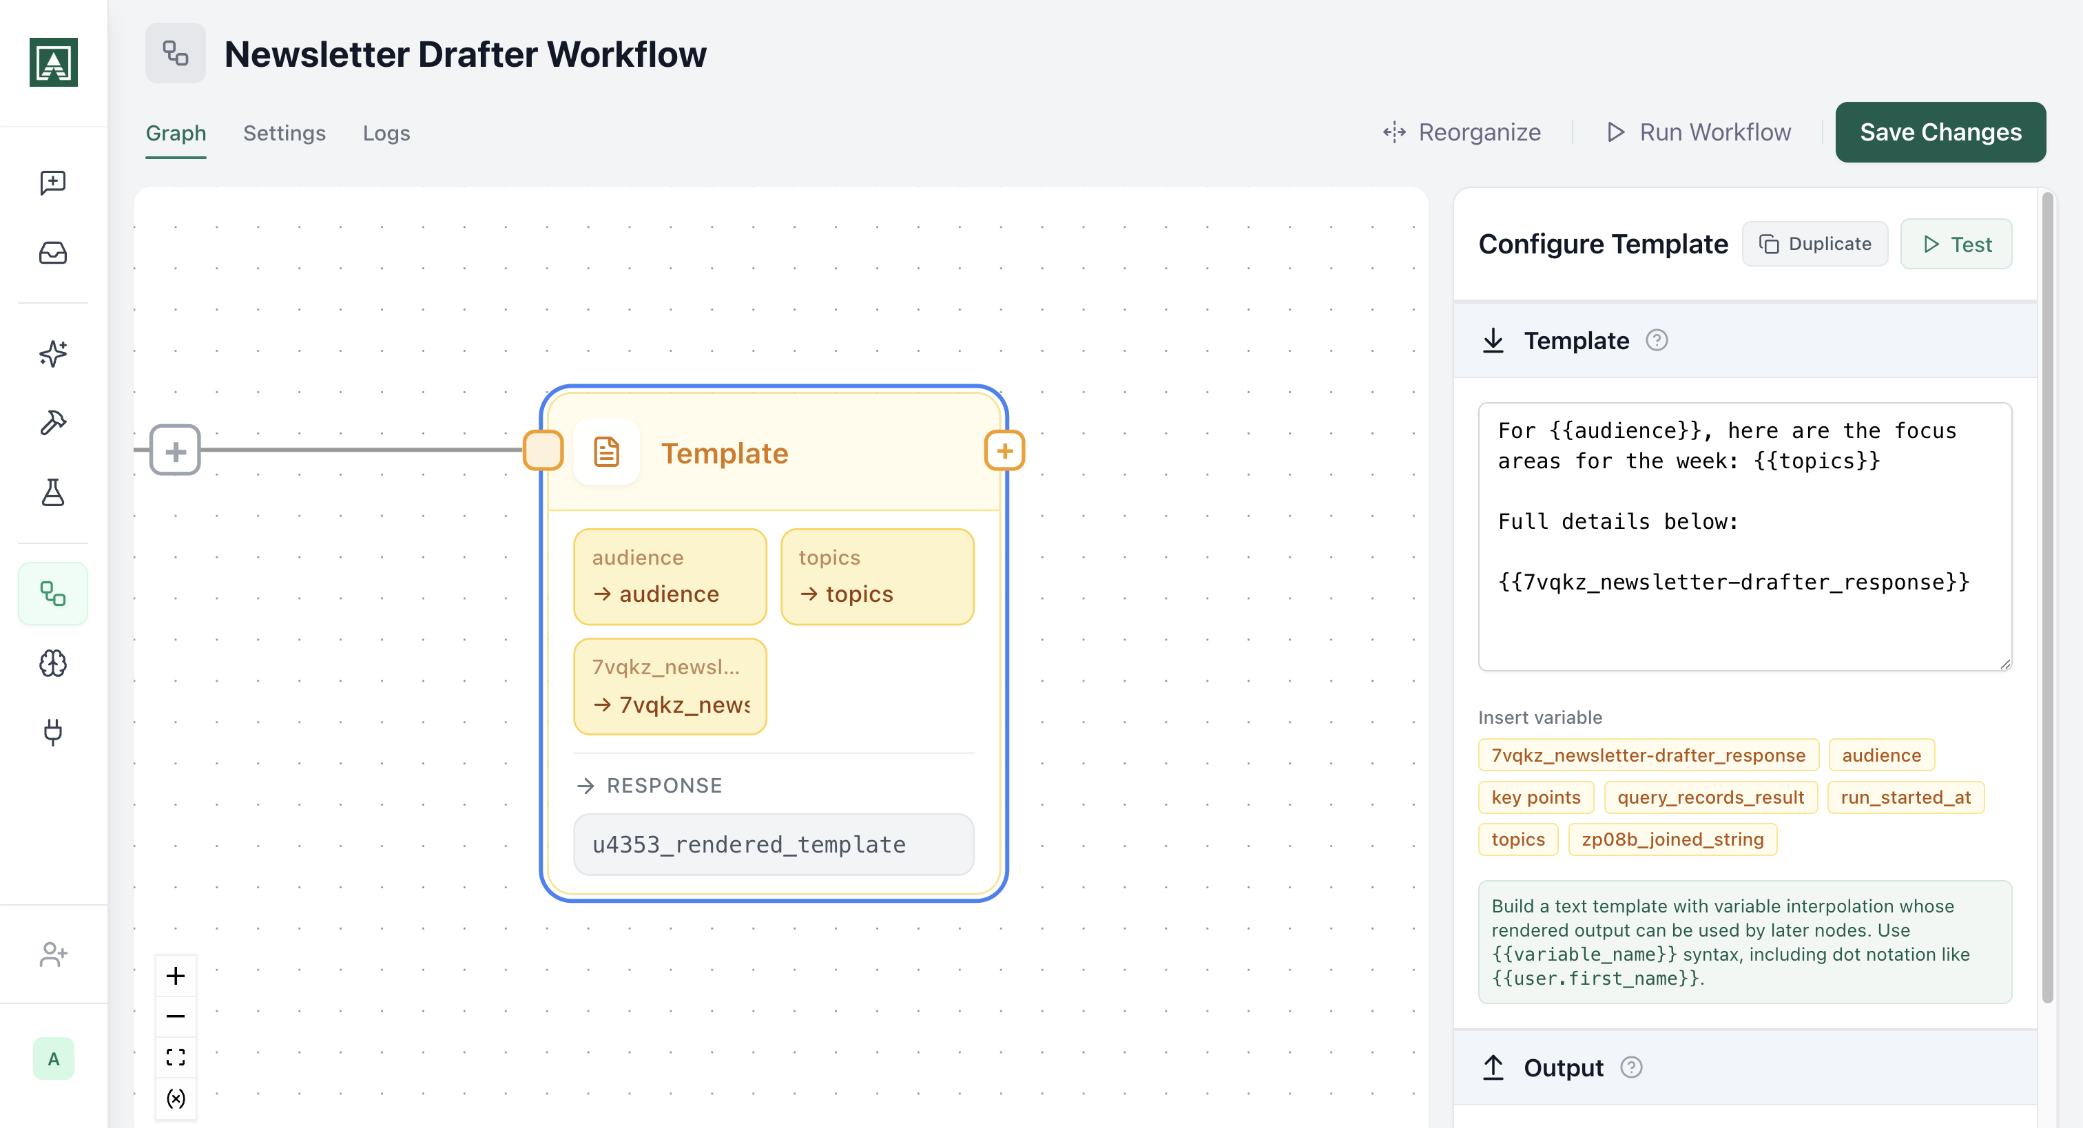Open the brain icon in sidebar
2083x1128 pixels.
click(52, 663)
